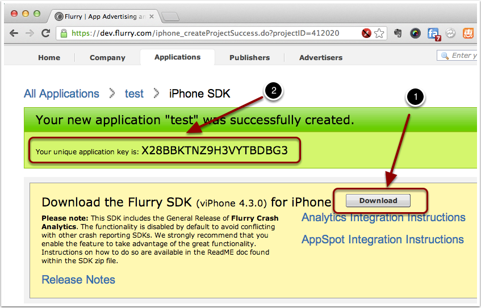Switch to the Home tab
Viewport: 481px width, 308px height.
[49, 57]
